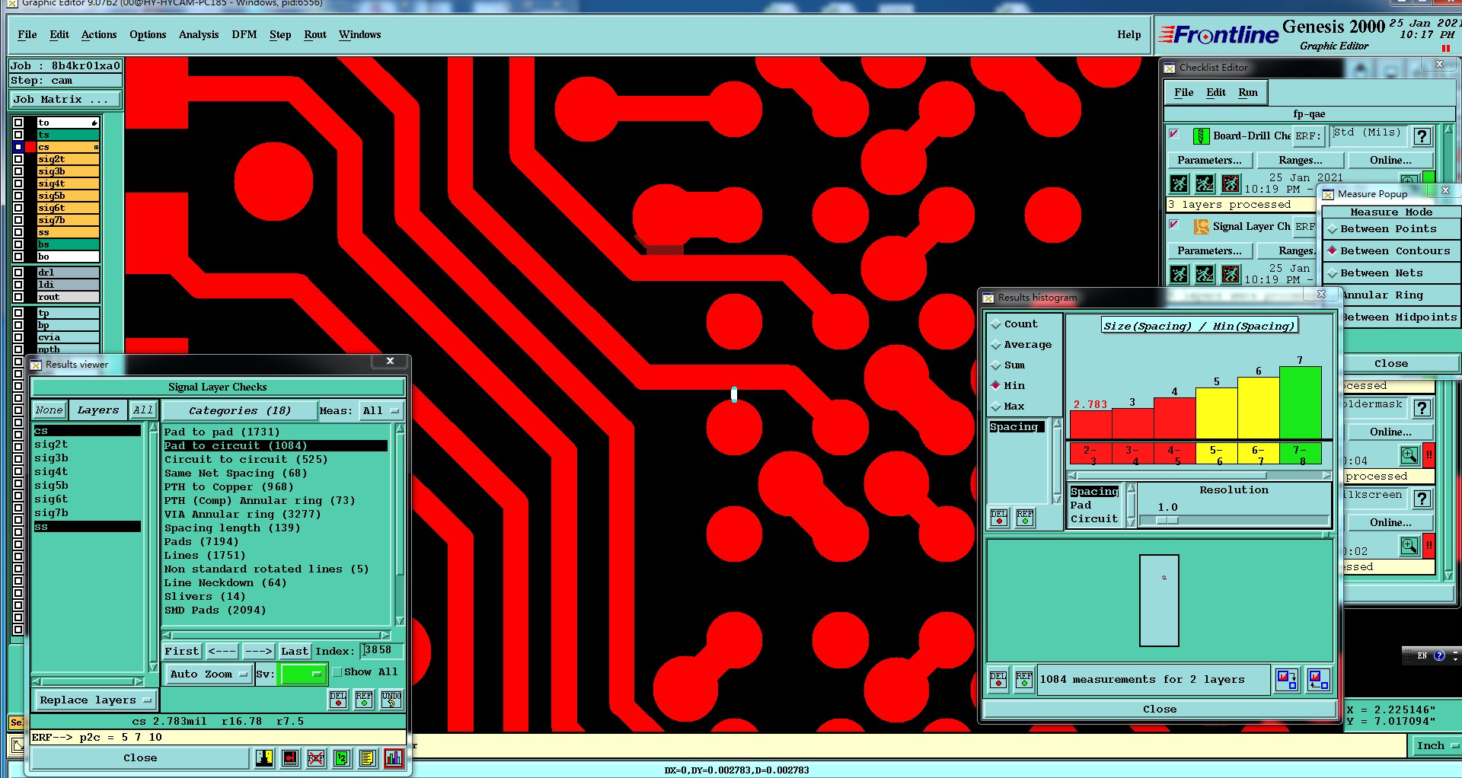Open the Analysis menu
The width and height of the screenshot is (1462, 778).
199,35
